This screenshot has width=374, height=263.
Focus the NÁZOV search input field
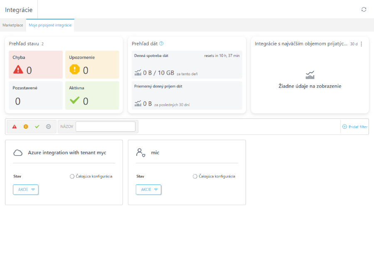click(106, 127)
